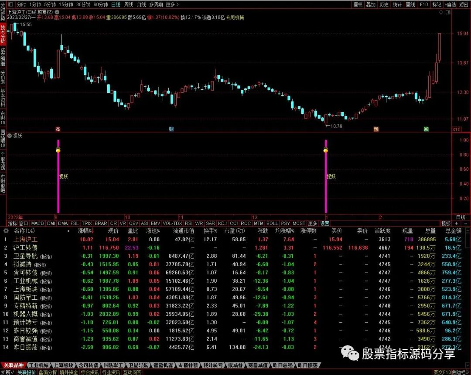Click the plus zoom-in button beside 模板

coord(456,223)
